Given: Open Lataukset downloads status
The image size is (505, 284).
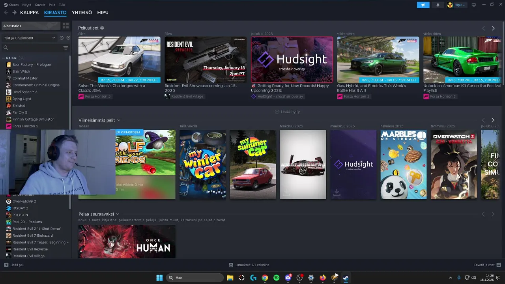Looking at the screenshot, I should [x=249, y=265].
